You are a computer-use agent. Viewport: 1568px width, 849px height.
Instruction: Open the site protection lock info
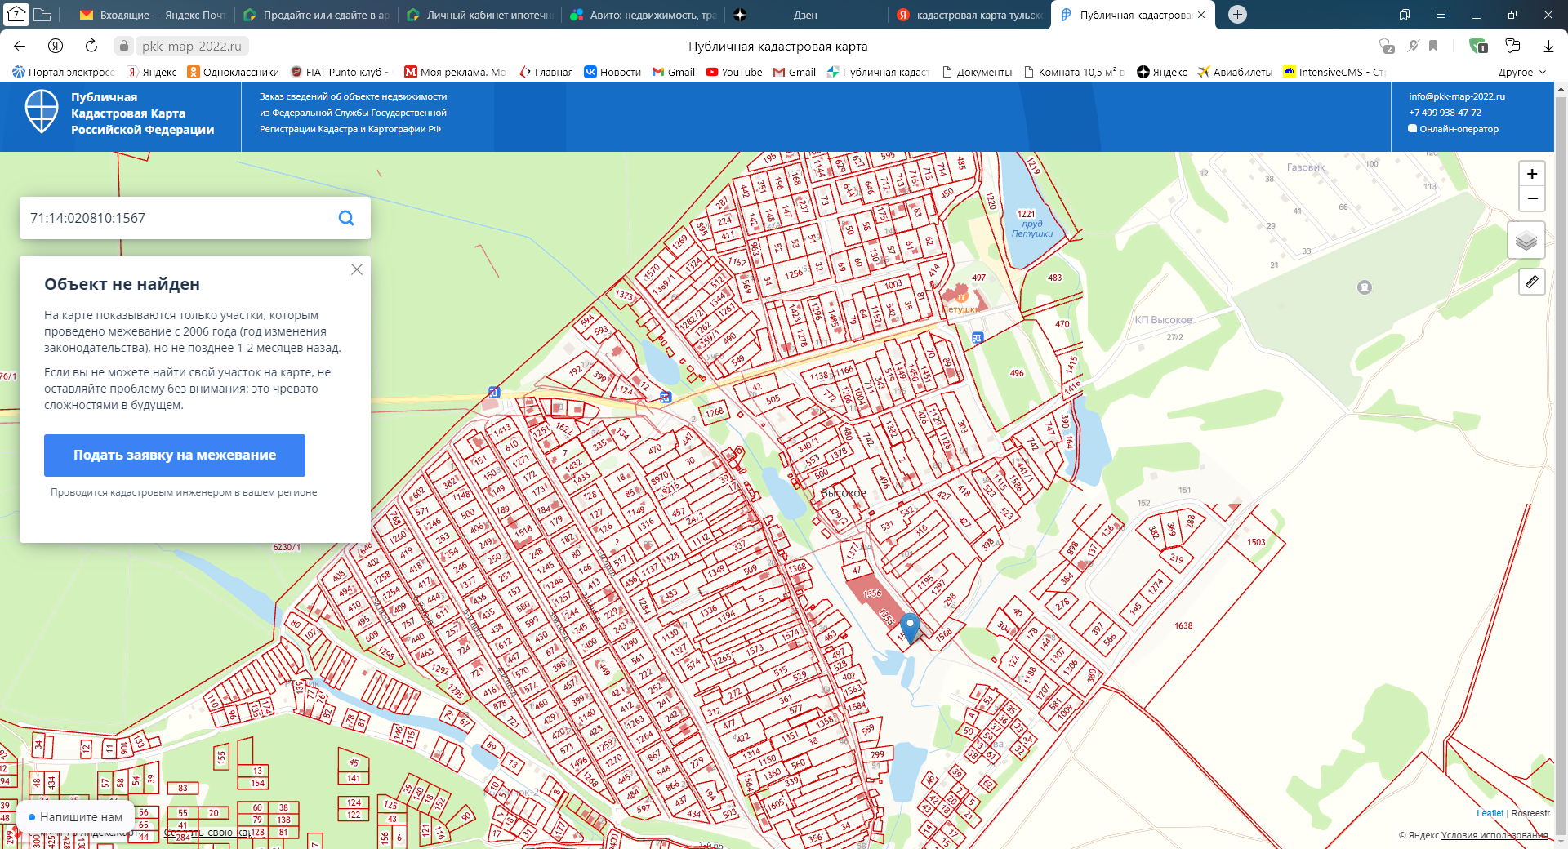click(x=122, y=46)
